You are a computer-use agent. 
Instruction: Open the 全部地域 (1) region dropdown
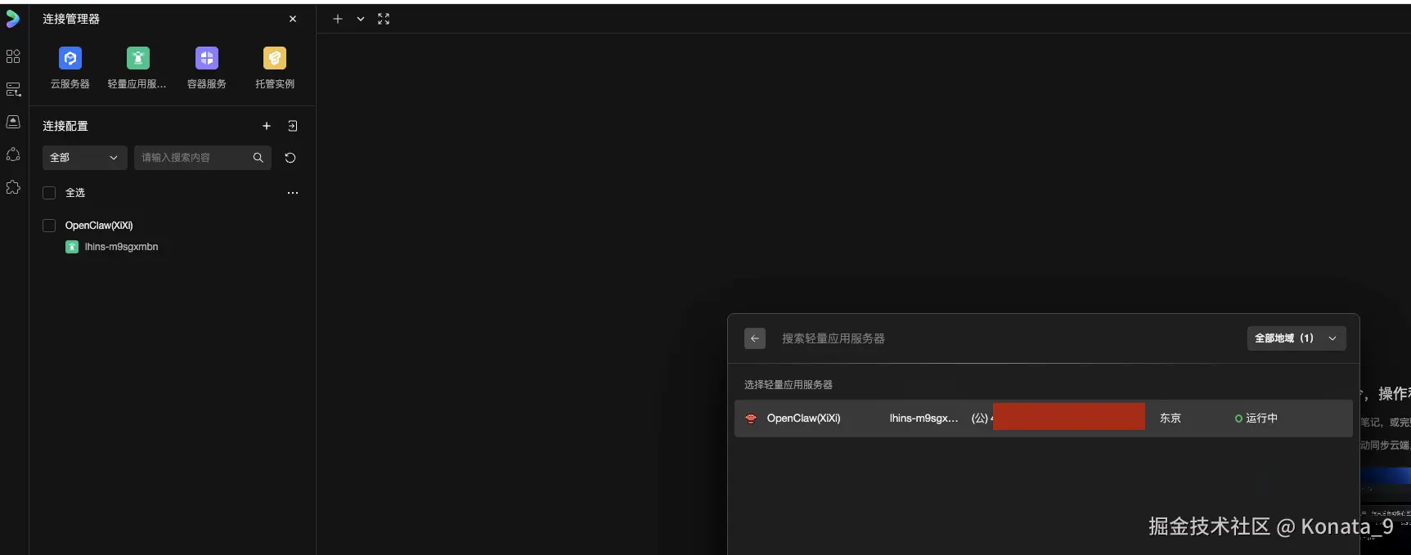1296,338
